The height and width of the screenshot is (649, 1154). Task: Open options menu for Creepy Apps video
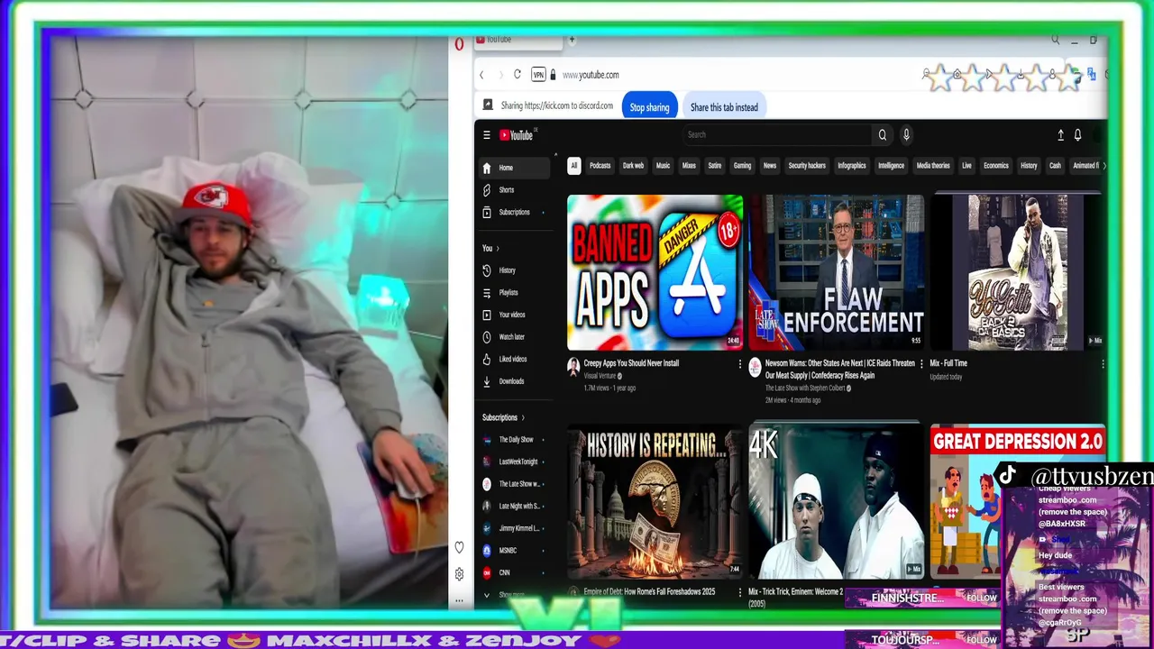tap(740, 364)
